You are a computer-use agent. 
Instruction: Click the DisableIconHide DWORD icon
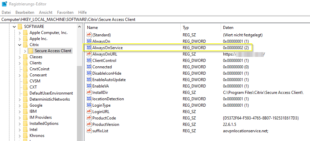(89, 73)
